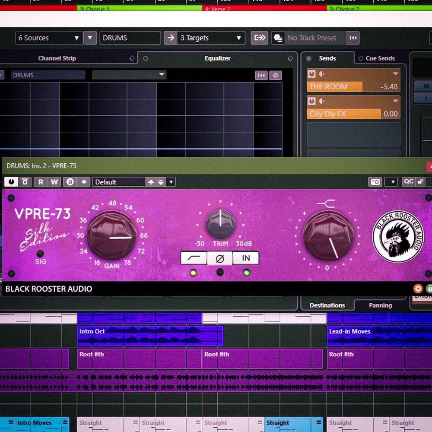The height and width of the screenshot is (432, 432).
Task: Switch to the Channel Strip tab
Action: click(x=57, y=58)
